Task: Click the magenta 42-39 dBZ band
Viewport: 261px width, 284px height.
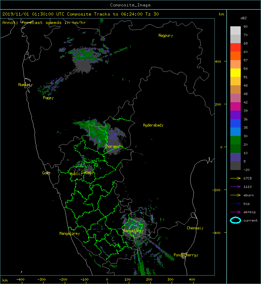Action: [235, 107]
